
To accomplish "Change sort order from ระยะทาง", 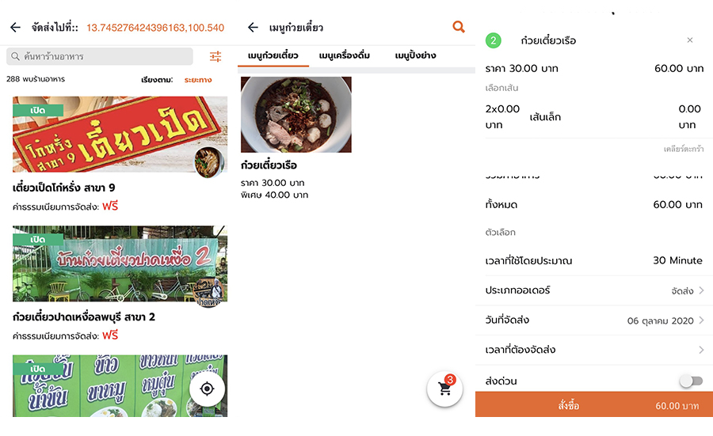I will point(198,80).
